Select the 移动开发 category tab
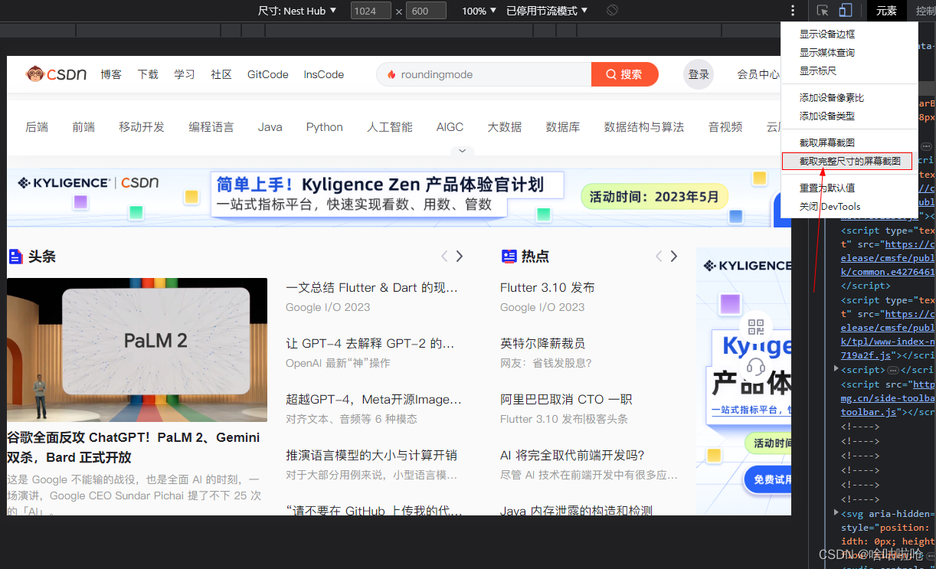The image size is (936, 569). [x=142, y=127]
